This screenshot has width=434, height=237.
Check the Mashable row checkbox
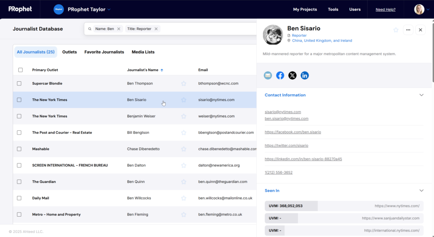(19, 149)
